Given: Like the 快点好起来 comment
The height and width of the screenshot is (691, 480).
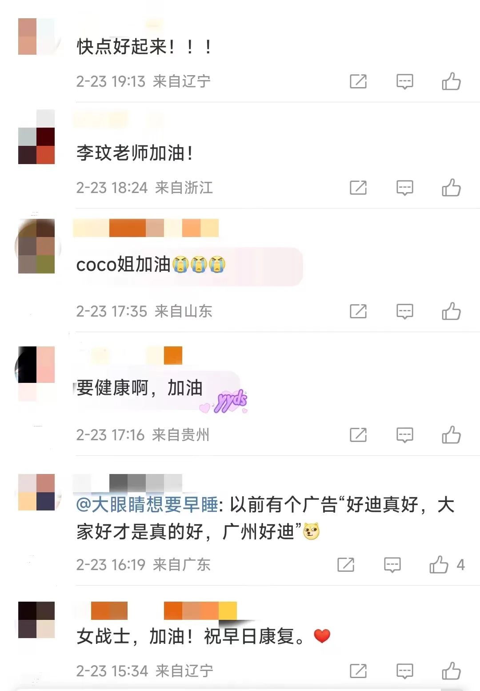Looking at the screenshot, I should [451, 81].
